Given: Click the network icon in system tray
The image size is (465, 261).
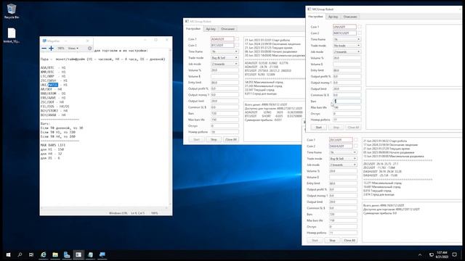Looking at the screenshot, I should click(432, 254).
